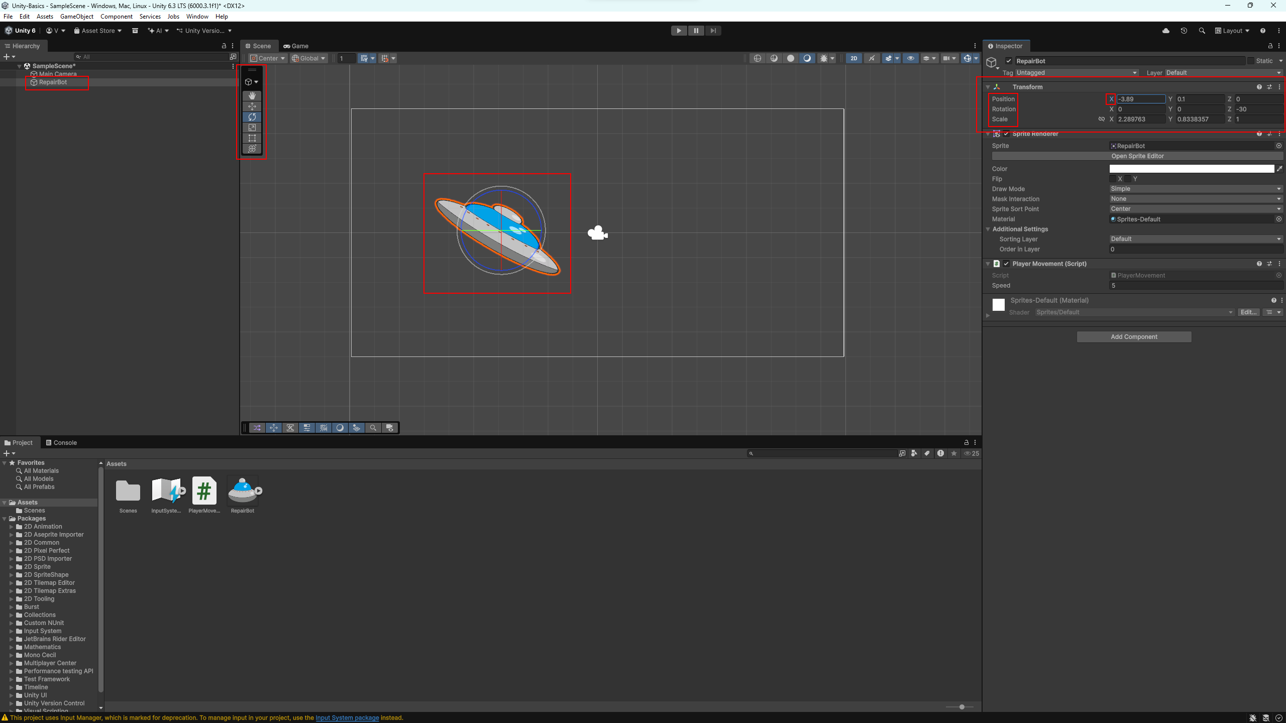Select the Hand view tool
The width and height of the screenshot is (1286, 723).
[252, 95]
